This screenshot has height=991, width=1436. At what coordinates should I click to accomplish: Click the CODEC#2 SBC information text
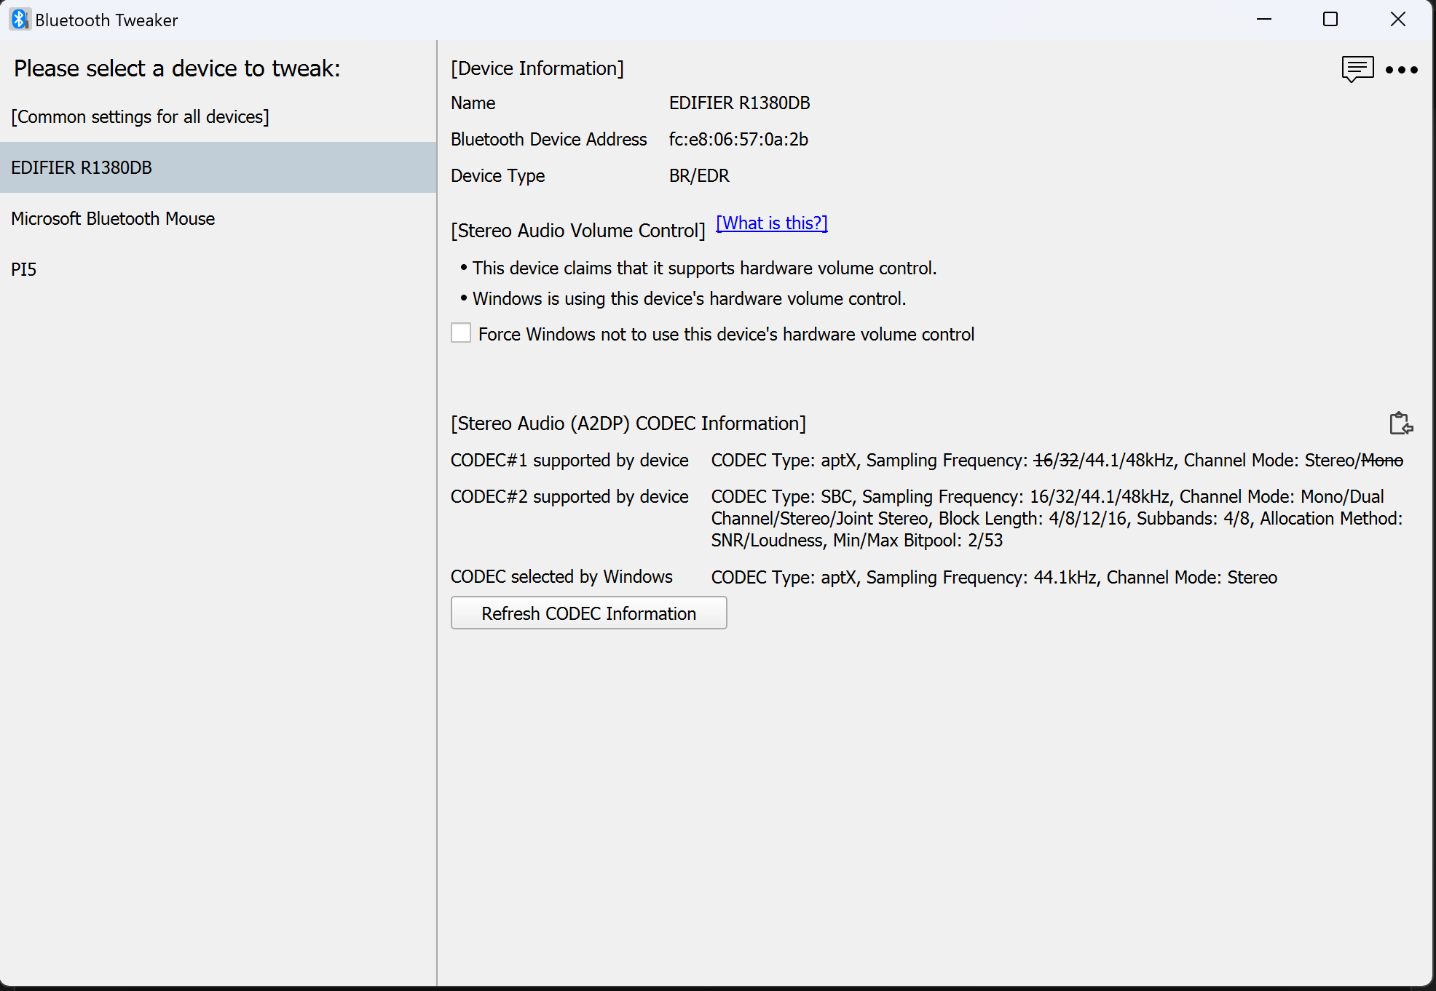point(1056,518)
